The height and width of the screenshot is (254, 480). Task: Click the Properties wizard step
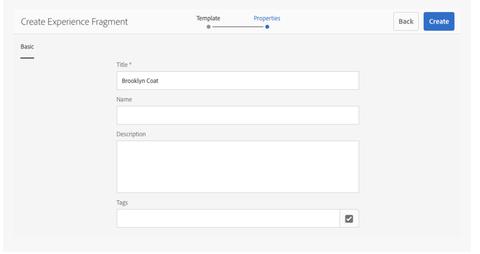pyautogui.click(x=267, y=18)
